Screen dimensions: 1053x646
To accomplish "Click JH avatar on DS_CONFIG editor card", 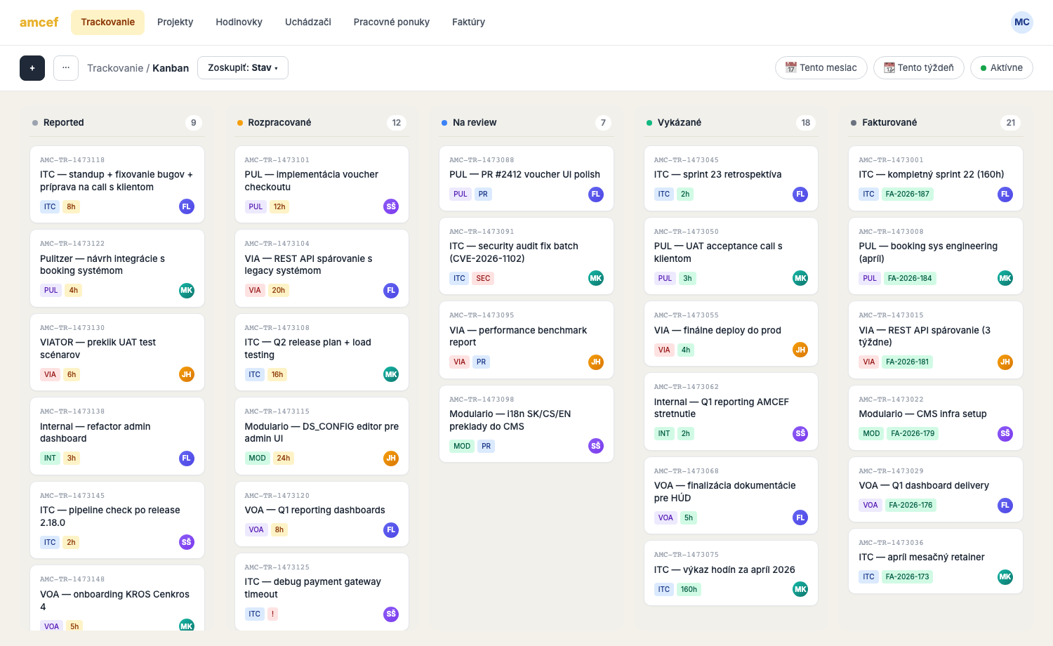I will [391, 459].
